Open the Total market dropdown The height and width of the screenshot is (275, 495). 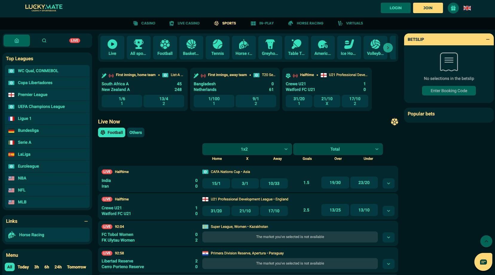(x=338, y=149)
